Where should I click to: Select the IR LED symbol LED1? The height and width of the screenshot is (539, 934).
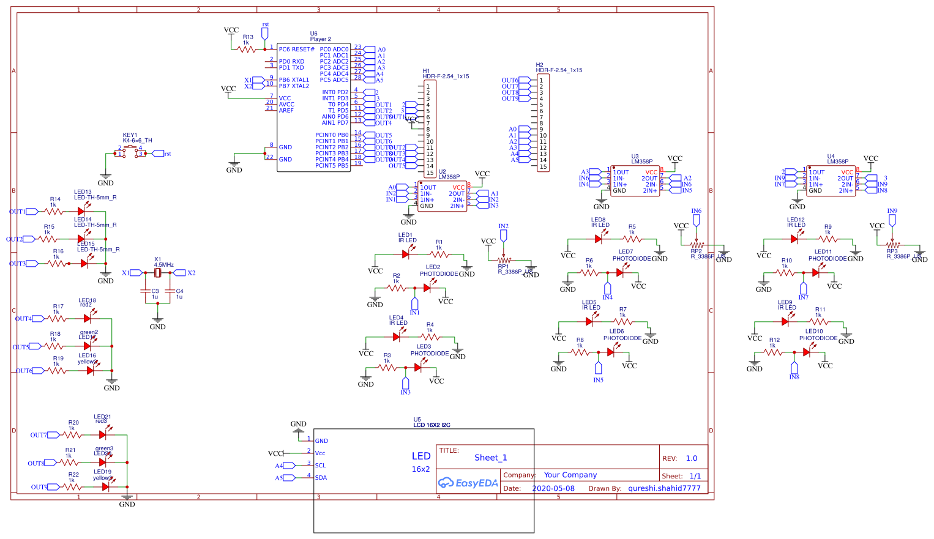(x=405, y=253)
